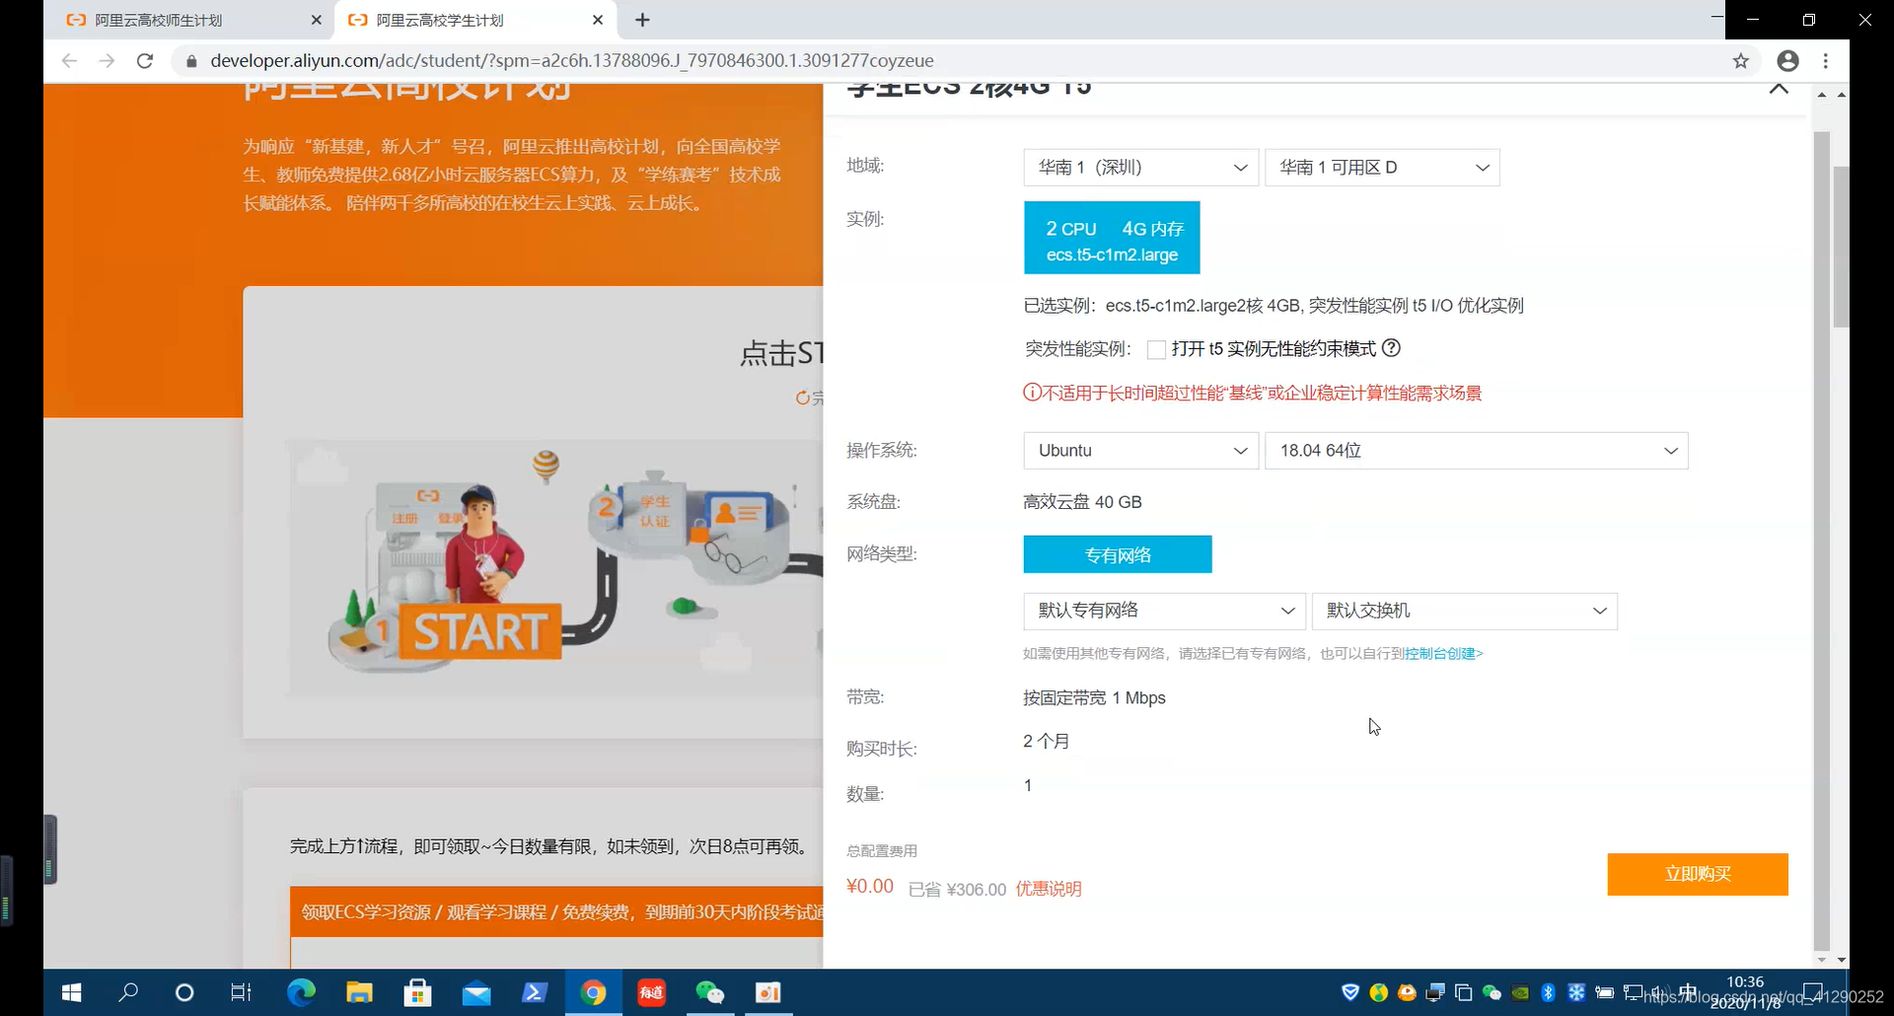Click the START sign illustration
This screenshot has height=1016, width=1894.
tap(479, 632)
